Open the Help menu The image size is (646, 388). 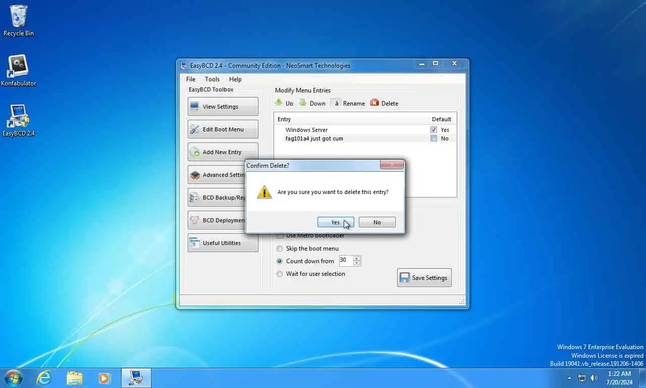click(235, 79)
